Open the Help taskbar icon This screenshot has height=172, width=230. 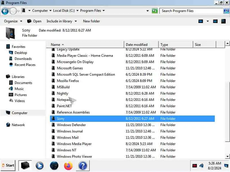[83, 166]
